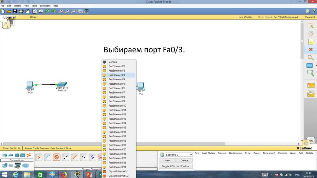Pick the automatic connection lightning cable
317x178 pixels.
point(39,157)
